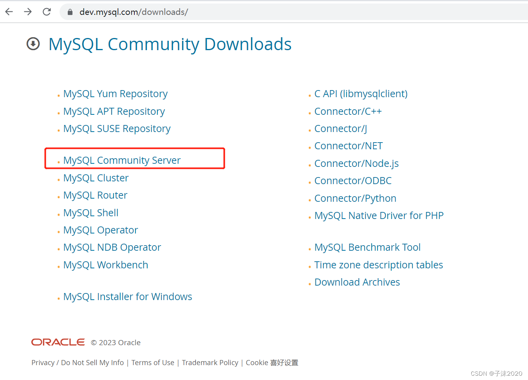The width and height of the screenshot is (528, 380).
Task: Reload the page with refresh icon
Action: click(47, 12)
